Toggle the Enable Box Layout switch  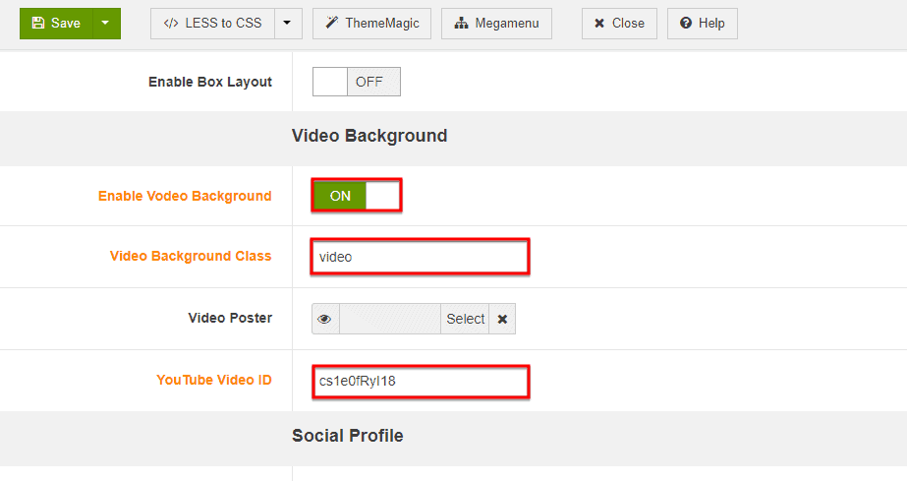point(356,82)
